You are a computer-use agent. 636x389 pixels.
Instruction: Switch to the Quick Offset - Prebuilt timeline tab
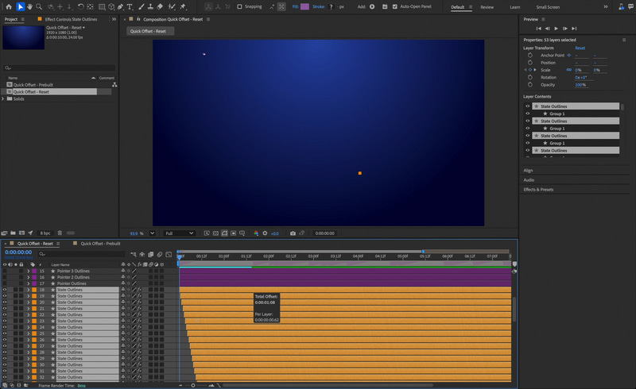(x=102, y=244)
